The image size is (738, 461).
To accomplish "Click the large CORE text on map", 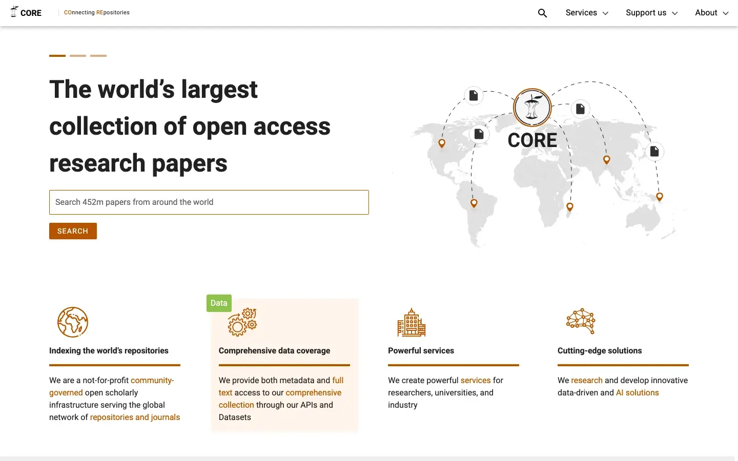I will tap(532, 140).
